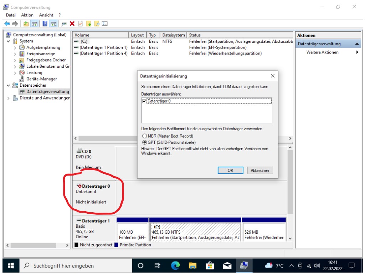Image resolution: width=365 pixels, height=274 pixels.
Task: Click the disk connect toolbar icon
Action: tap(64, 24)
